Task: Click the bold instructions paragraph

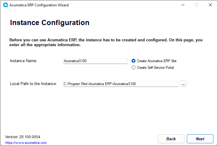Action: click(x=106, y=42)
